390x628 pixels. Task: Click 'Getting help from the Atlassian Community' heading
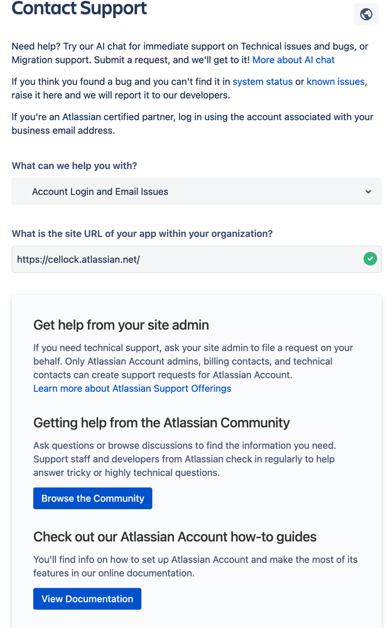click(161, 422)
